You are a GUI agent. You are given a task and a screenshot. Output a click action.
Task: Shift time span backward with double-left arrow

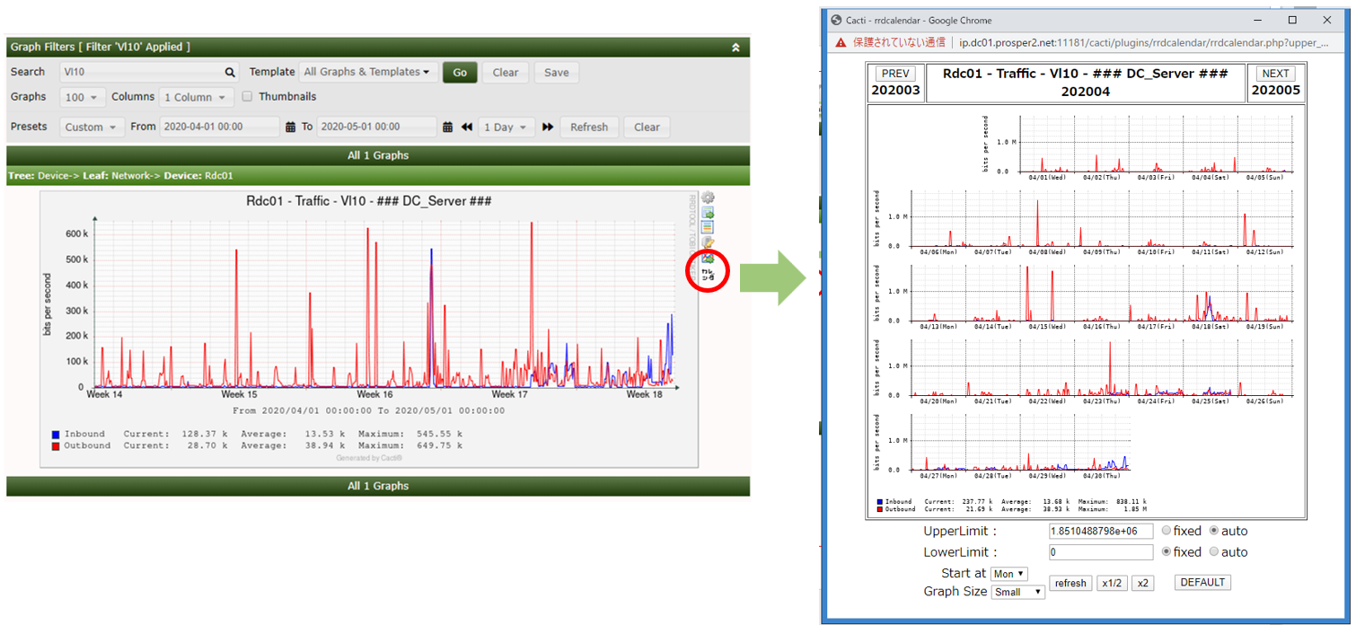coord(467,128)
